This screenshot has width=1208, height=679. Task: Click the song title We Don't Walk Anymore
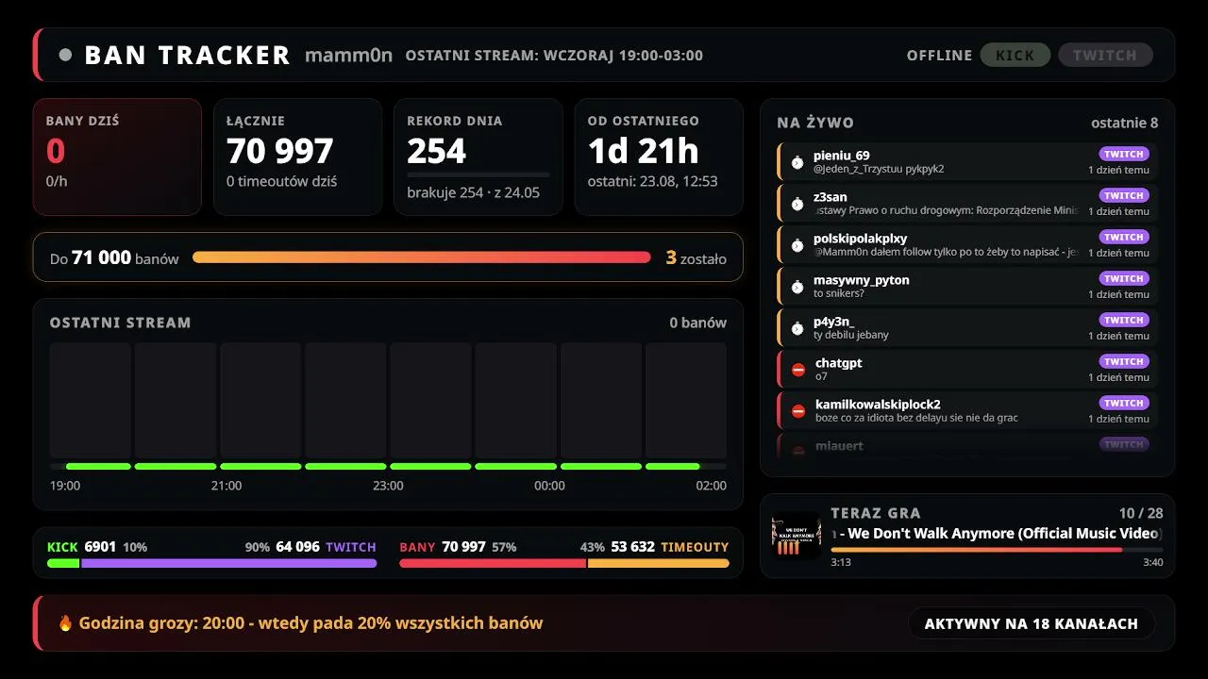(997, 534)
